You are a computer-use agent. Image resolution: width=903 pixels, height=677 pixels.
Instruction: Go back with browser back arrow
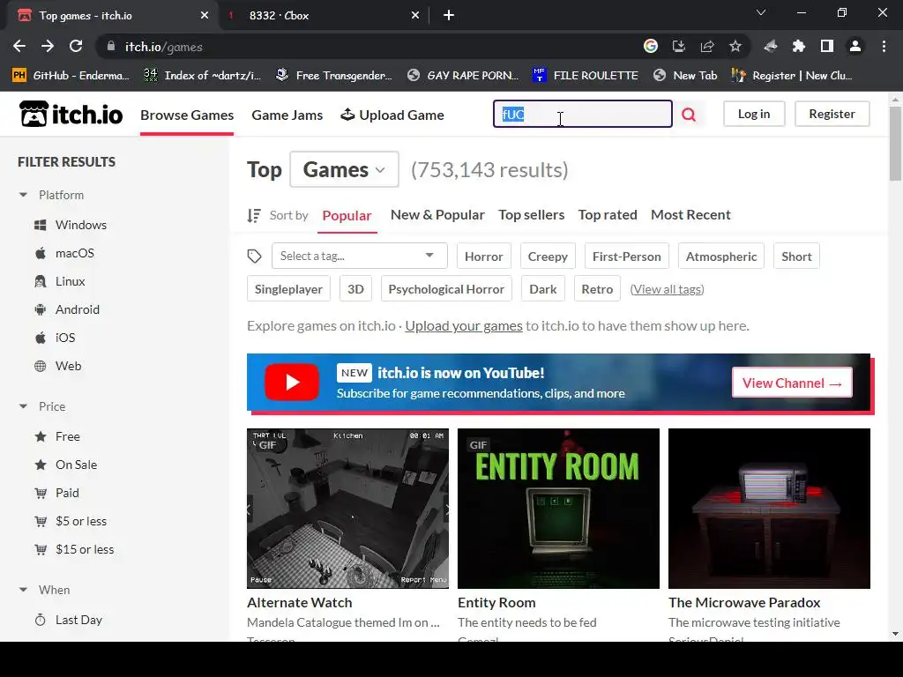coord(19,47)
